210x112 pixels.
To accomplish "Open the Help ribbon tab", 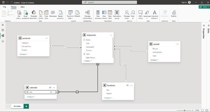I will (x=22, y=7).
